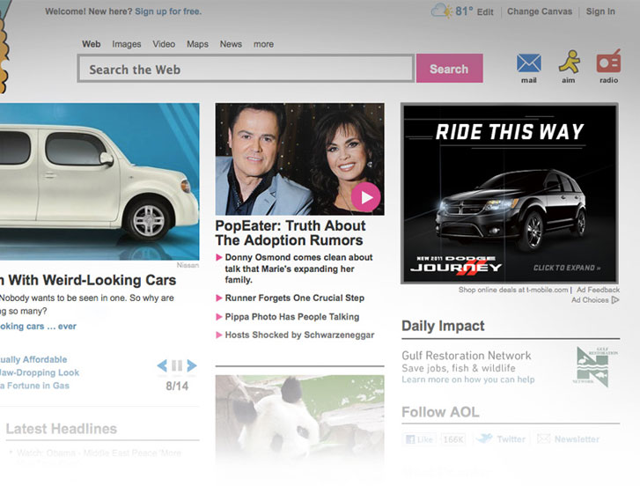Switch to the Images search tab

coord(126,44)
